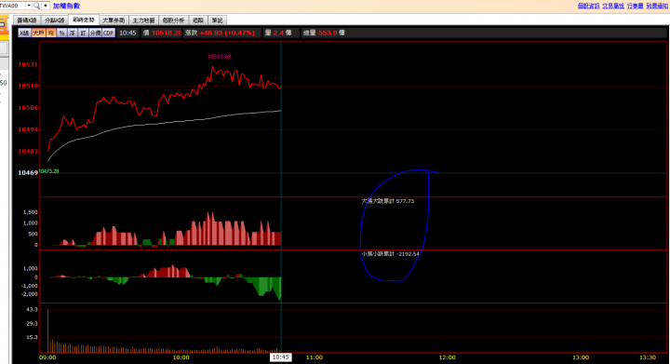This screenshot has width=670, height=364.
Task: Toggle the 大戶 indicator button
Action: pyautogui.click(x=38, y=33)
